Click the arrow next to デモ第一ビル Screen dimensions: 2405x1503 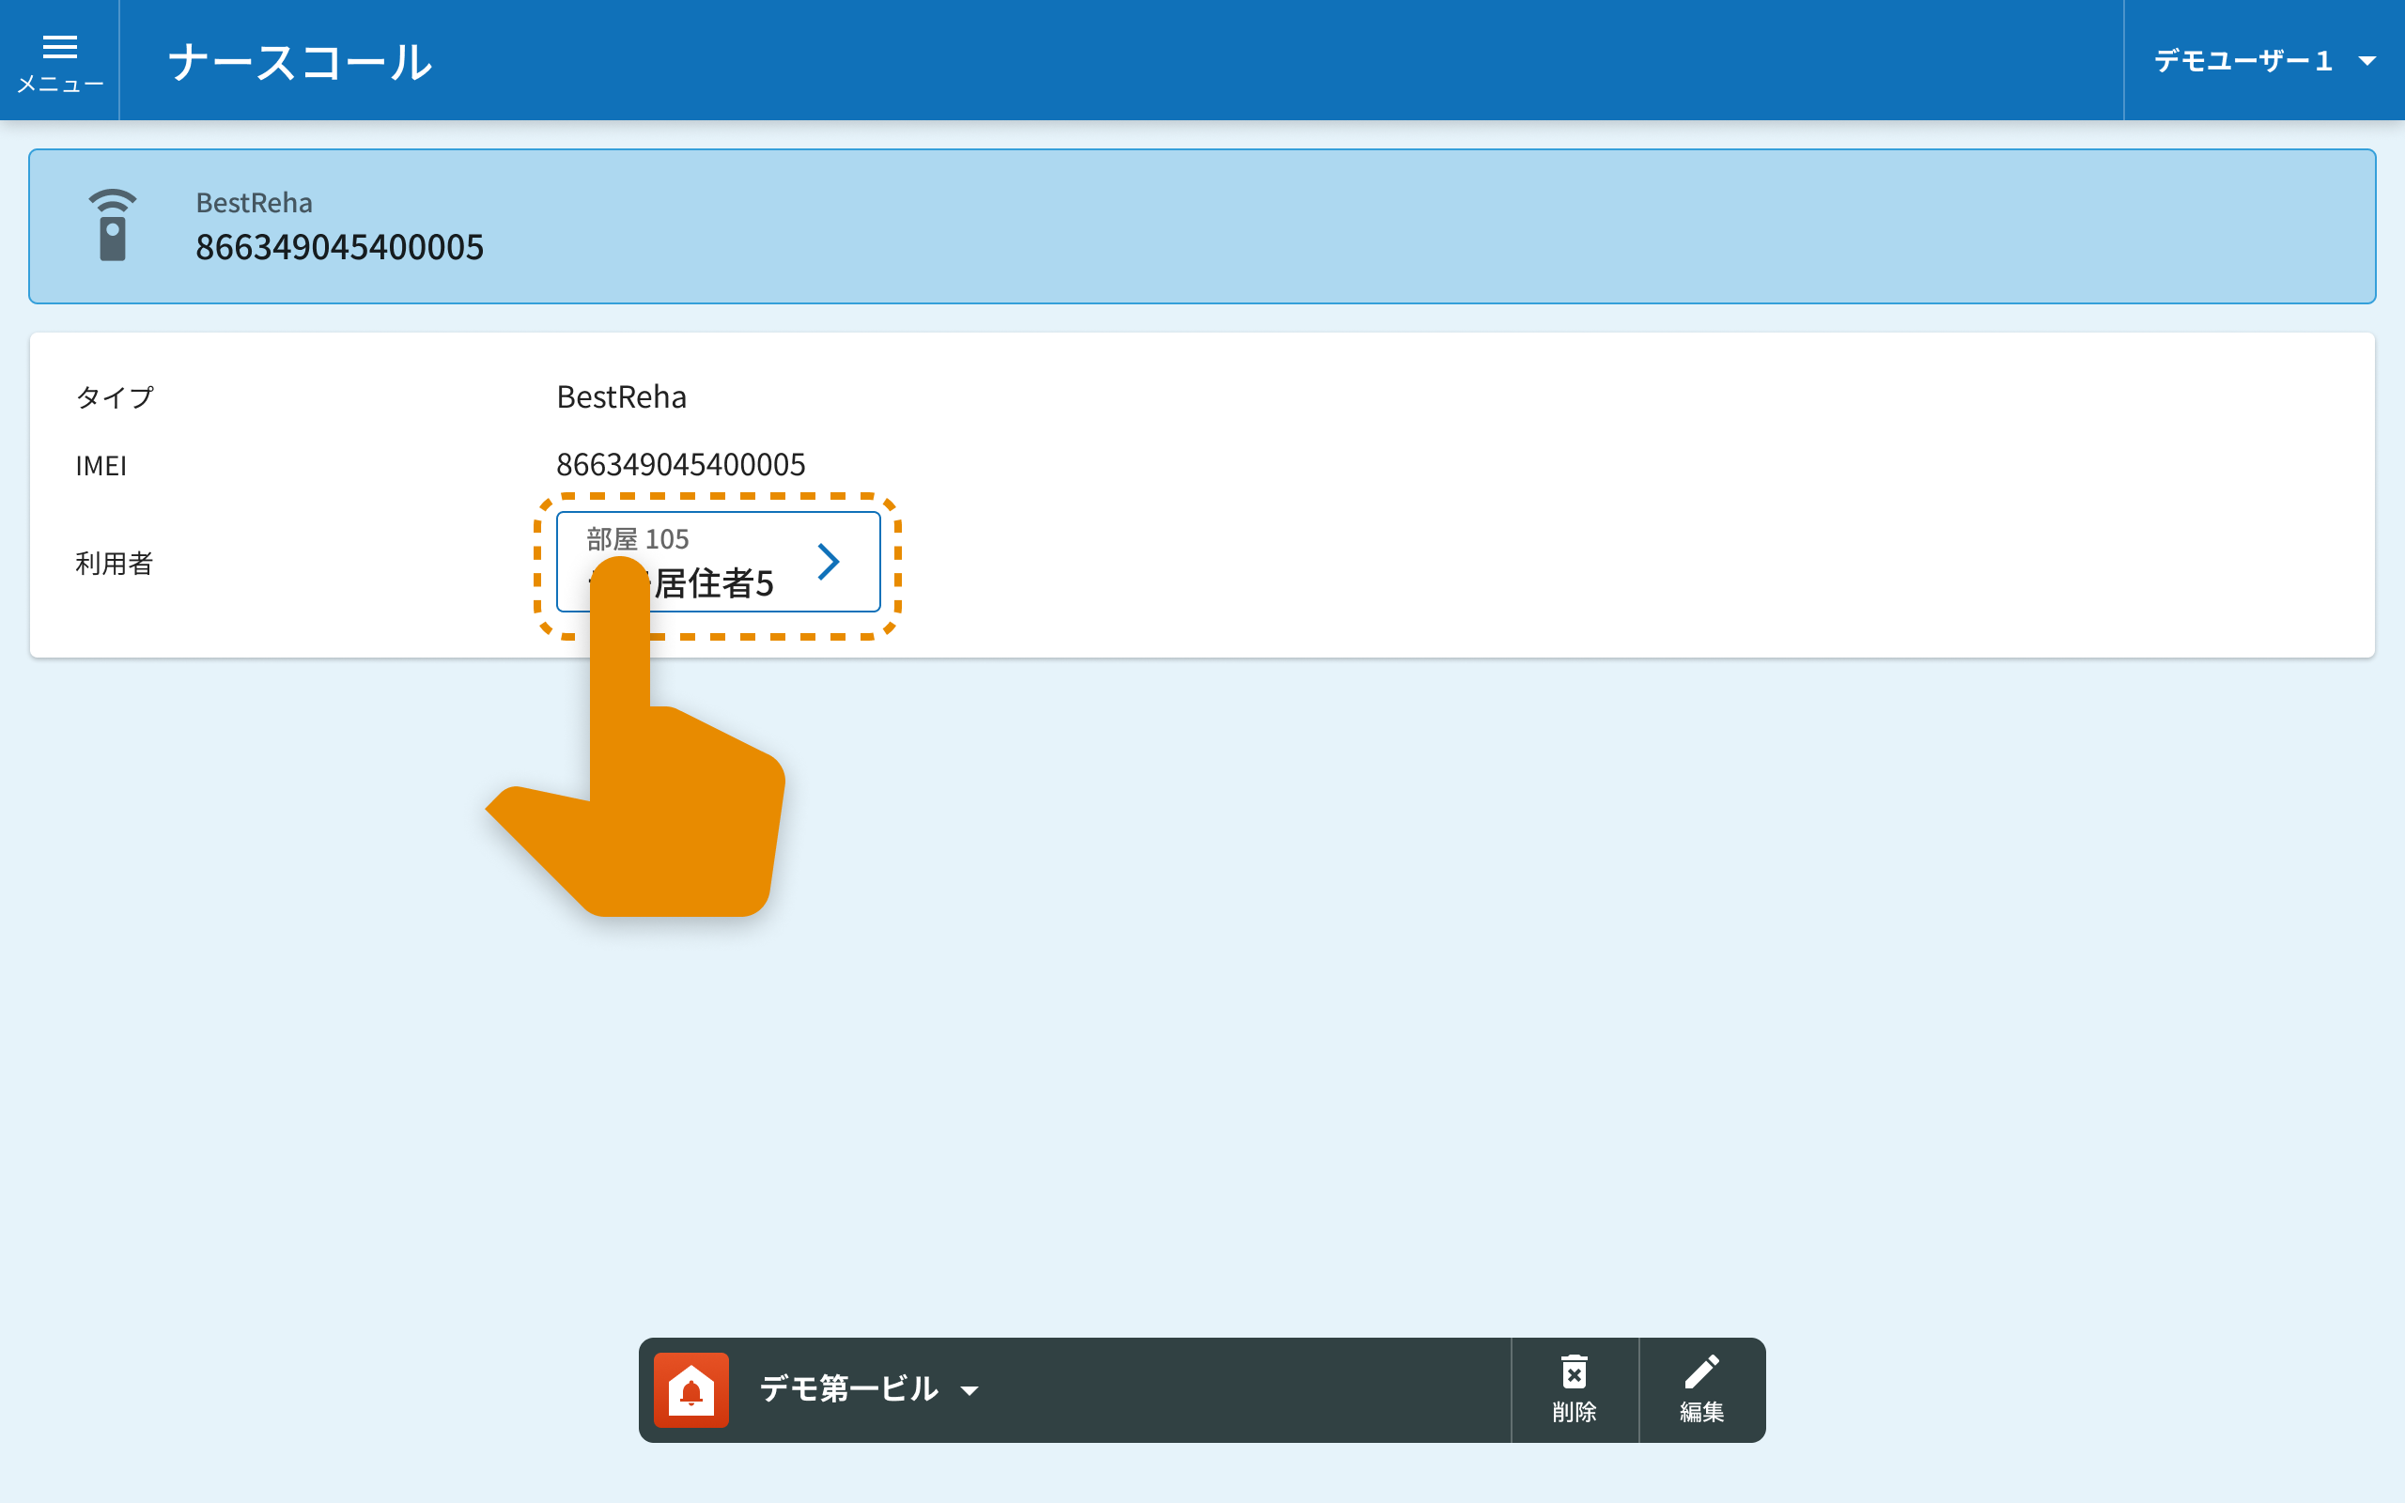click(969, 1390)
